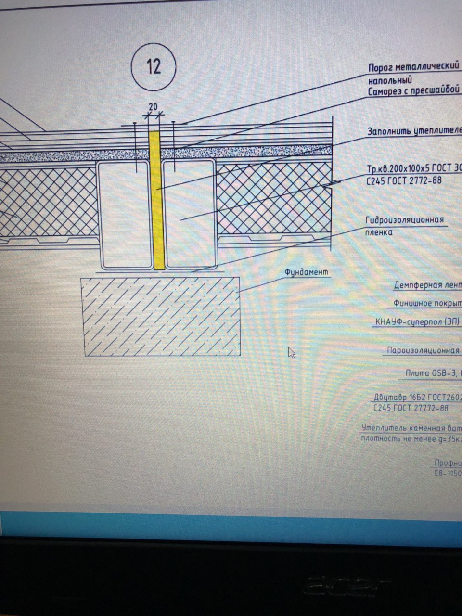Viewport: 462px width, 616px height.
Task: Select the 20 dimension text above the gap
Action: pyautogui.click(x=154, y=107)
